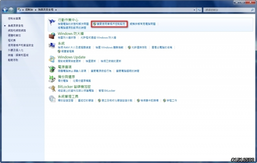Image resolution: width=257 pixels, height=163 pixels.
Task: Open the 釋放磁碟空間 link
Action: coord(65,101)
